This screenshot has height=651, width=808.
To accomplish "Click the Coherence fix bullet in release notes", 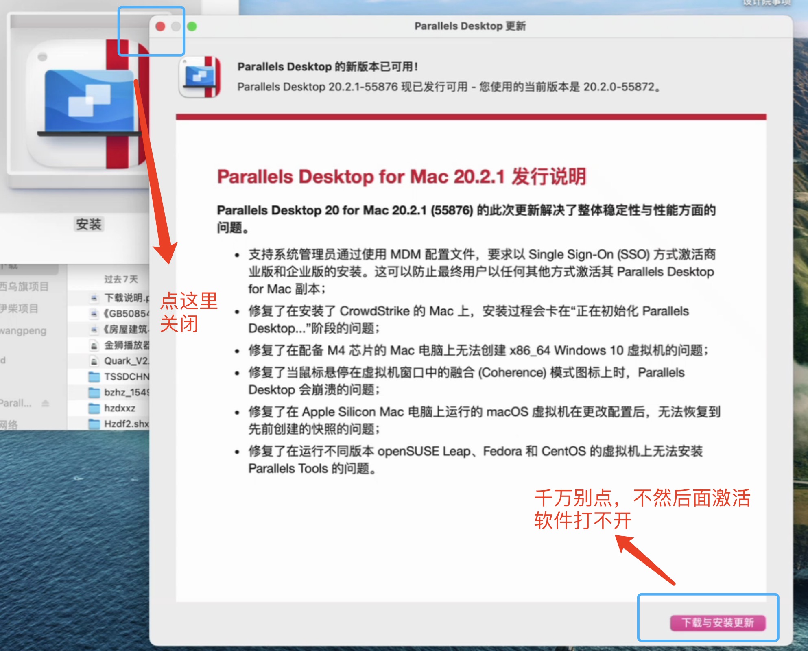I will coord(466,381).
